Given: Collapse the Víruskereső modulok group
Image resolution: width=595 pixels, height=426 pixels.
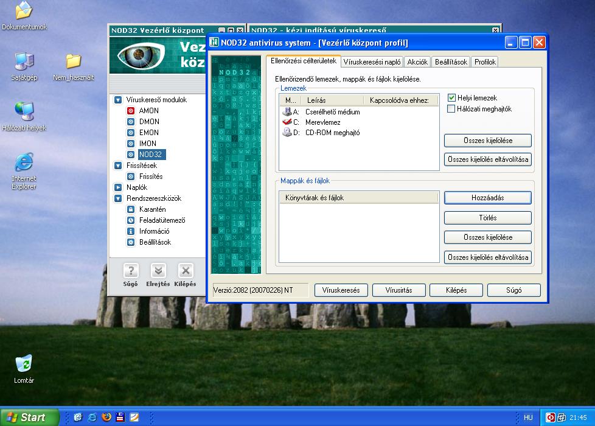Looking at the screenshot, I should tap(118, 100).
